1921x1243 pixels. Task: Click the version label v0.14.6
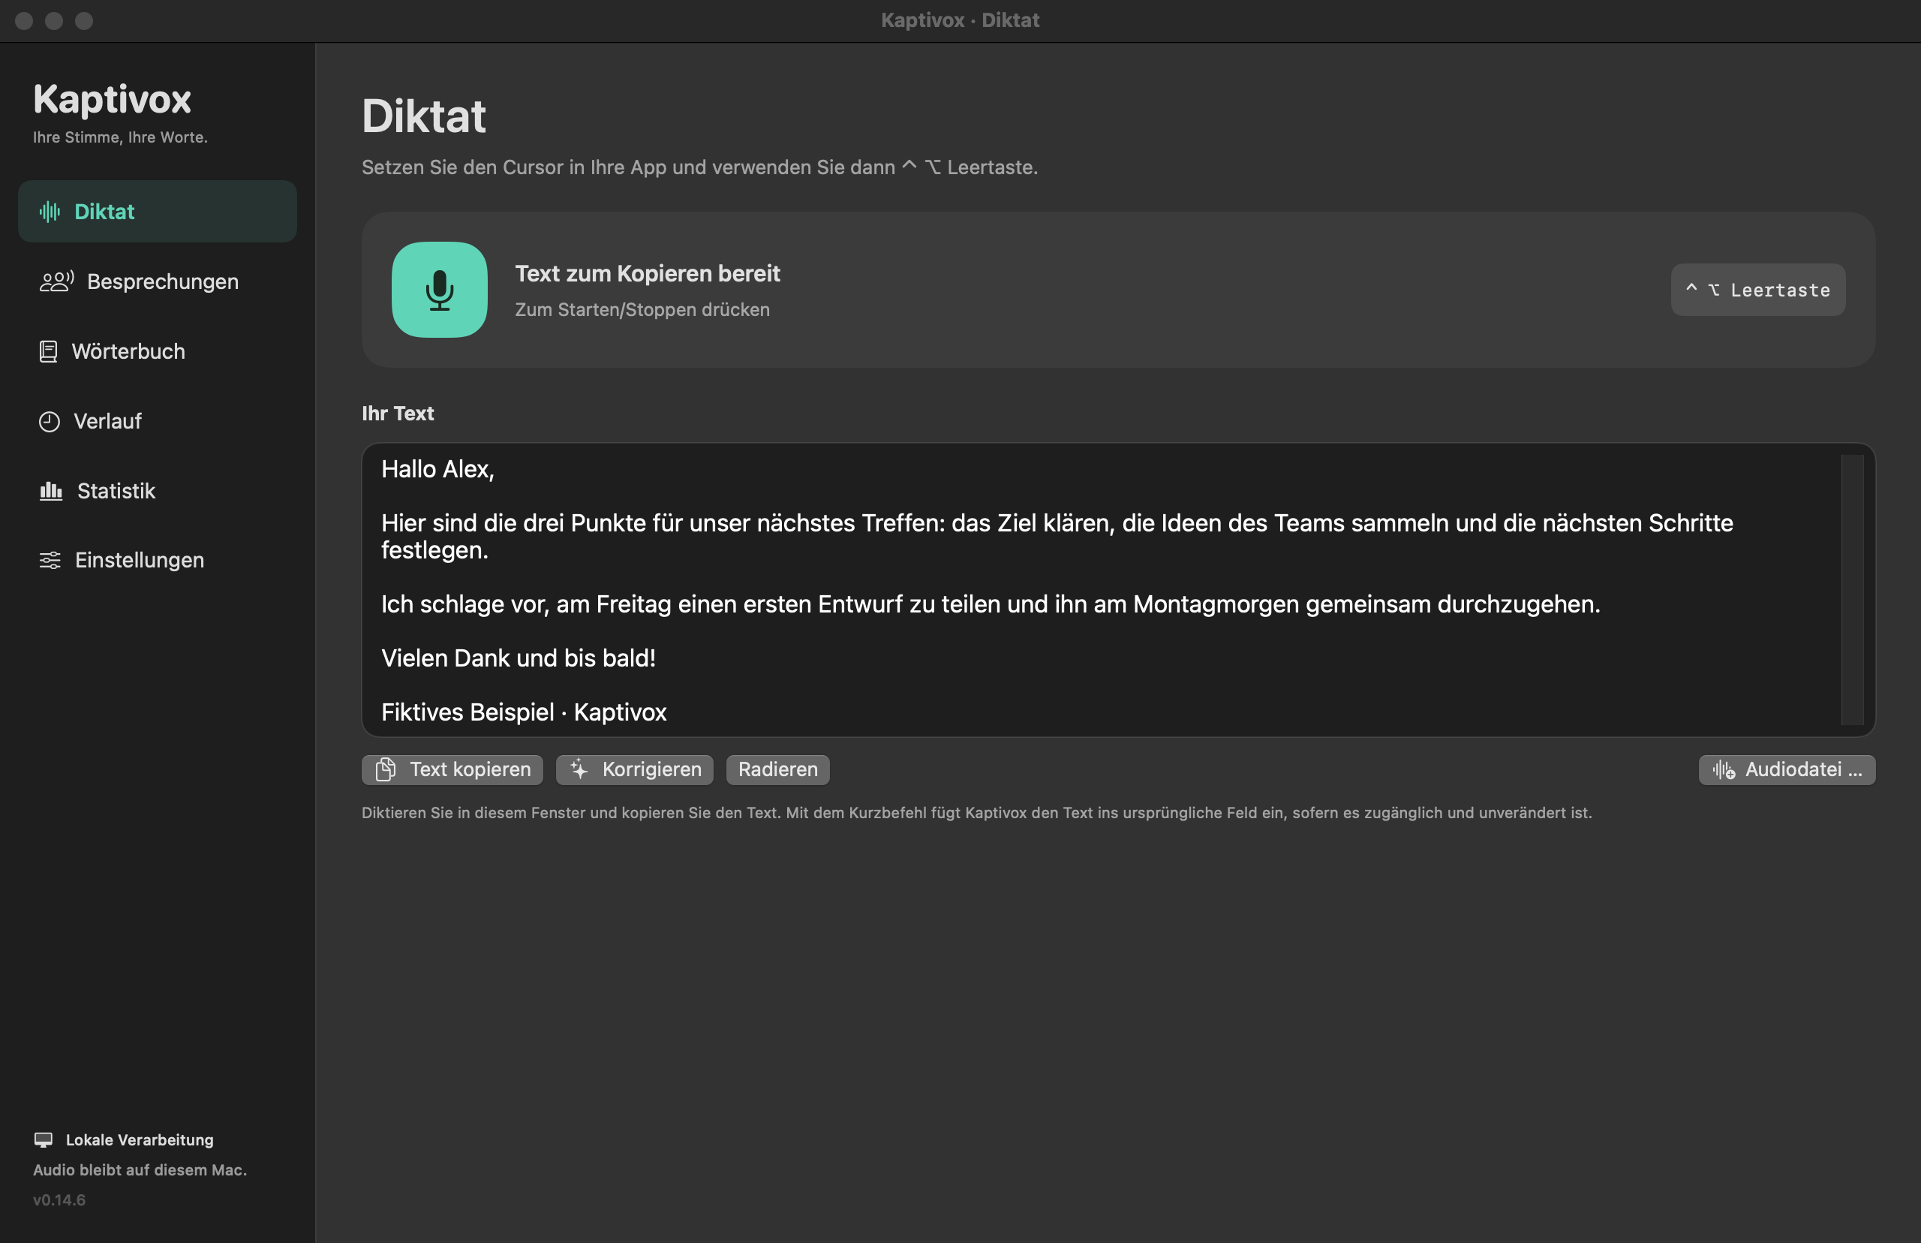click(x=59, y=1200)
